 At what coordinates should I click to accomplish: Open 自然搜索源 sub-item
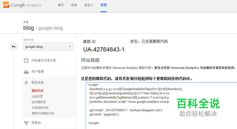click(x=39, y=102)
